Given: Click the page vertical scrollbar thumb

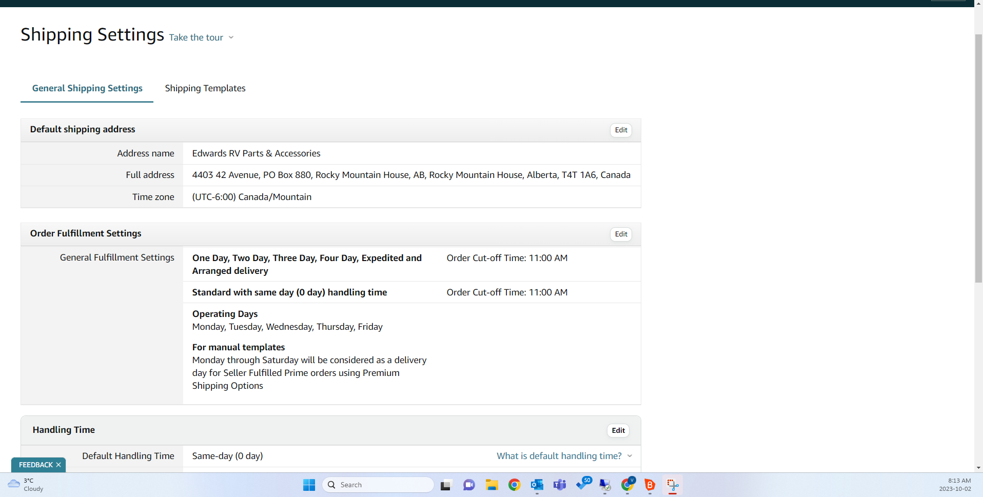Looking at the screenshot, I should pyautogui.click(x=978, y=158).
